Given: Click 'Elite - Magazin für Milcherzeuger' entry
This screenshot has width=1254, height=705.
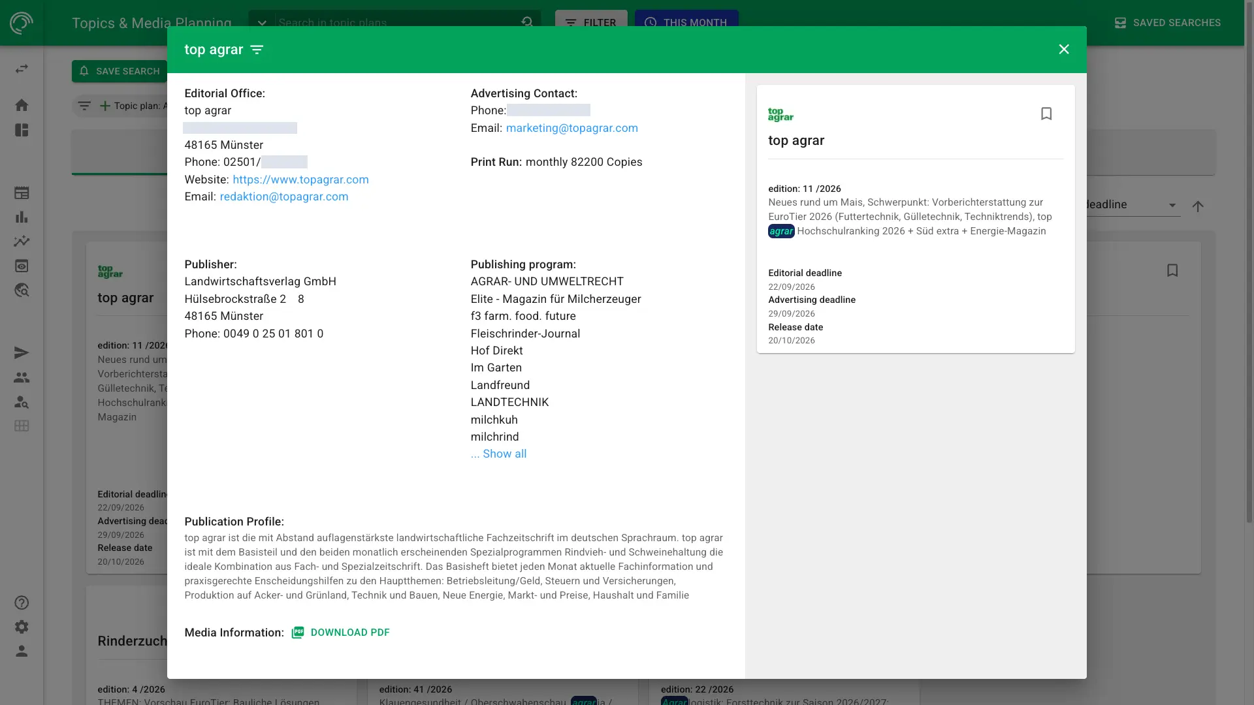Looking at the screenshot, I should click(x=556, y=299).
